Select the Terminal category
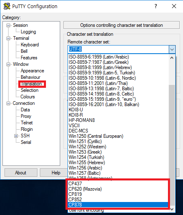Image resolution: width=183 pixels, height=215 pixels. click(21, 38)
